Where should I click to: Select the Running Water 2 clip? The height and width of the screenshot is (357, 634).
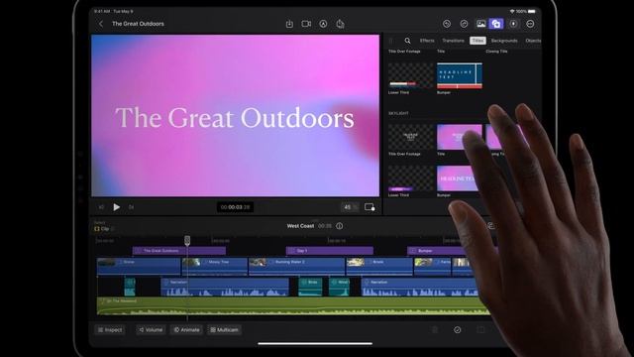(x=297, y=267)
